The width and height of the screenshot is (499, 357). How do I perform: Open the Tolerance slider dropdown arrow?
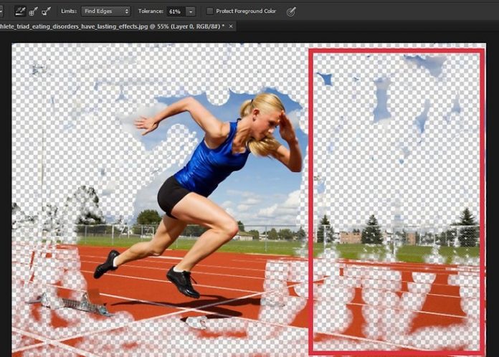[191, 11]
